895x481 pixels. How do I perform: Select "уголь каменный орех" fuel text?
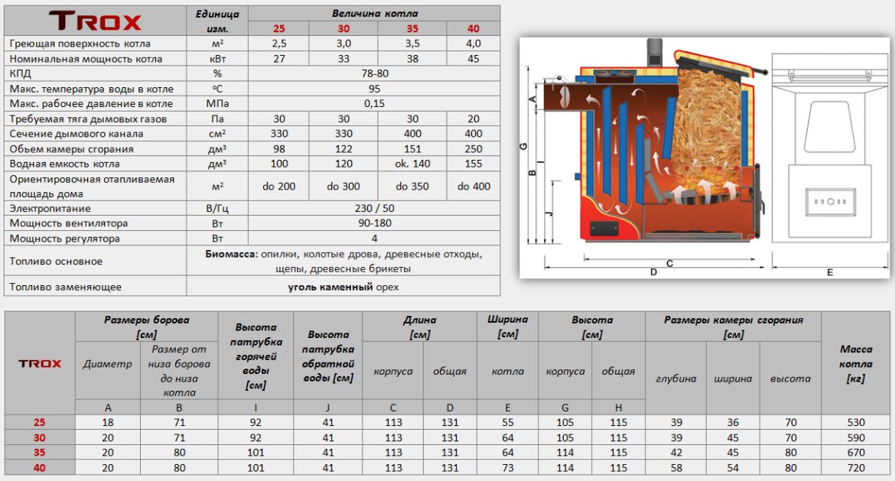343,287
